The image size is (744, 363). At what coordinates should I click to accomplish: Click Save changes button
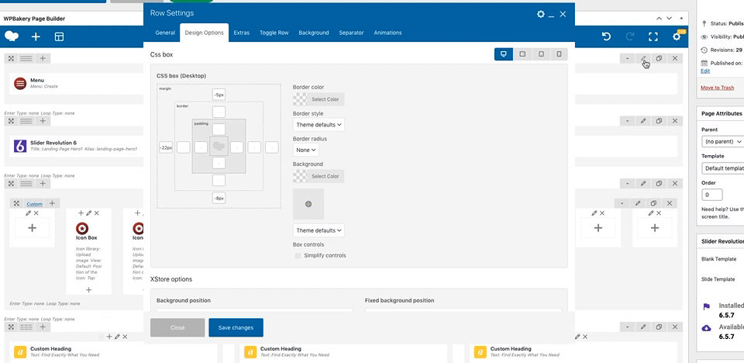pyautogui.click(x=236, y=327)
